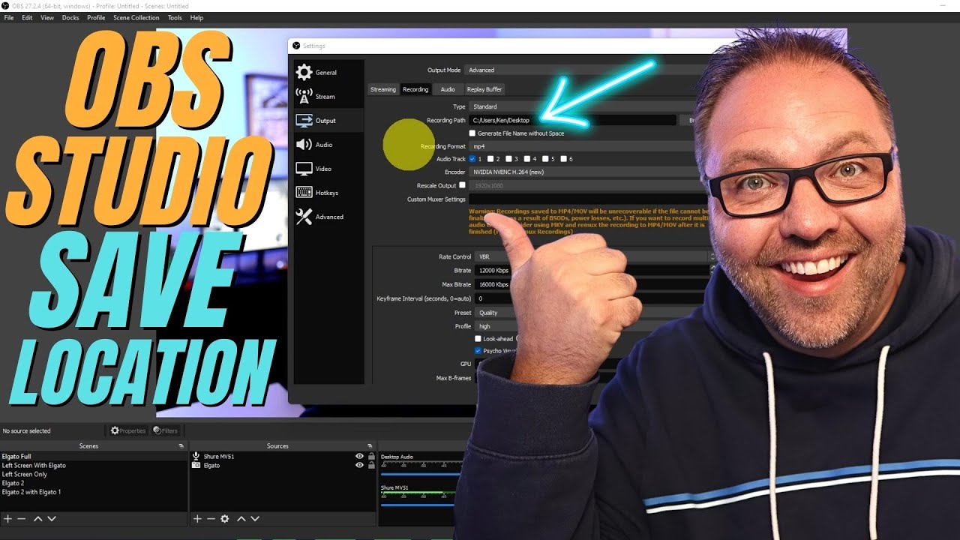Add a new scene with the plus icon
960x540 pixels.
pos(9,518)
